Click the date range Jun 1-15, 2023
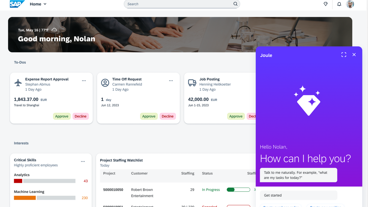This screenshot has height=207, width=368. click(x=198, y=105)
